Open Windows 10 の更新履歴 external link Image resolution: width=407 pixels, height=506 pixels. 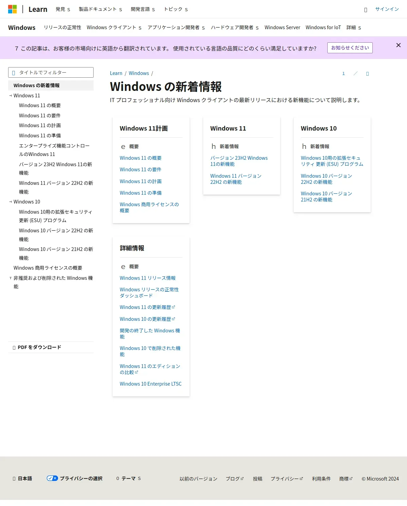pos(147,319)
